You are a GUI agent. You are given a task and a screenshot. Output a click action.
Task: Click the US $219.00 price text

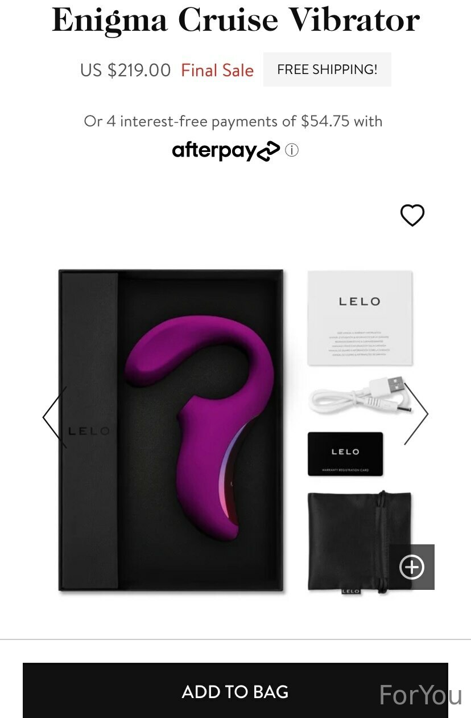tap(125, 71)
